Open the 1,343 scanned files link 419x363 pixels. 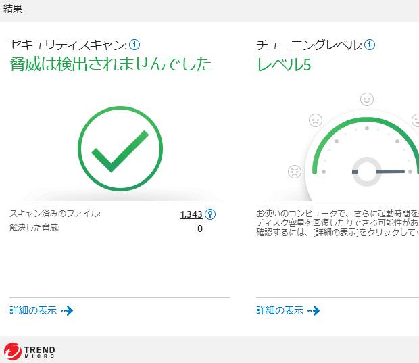(191, 214)
